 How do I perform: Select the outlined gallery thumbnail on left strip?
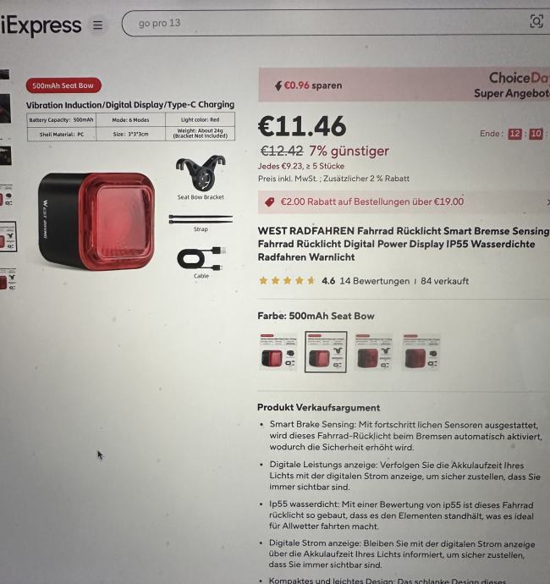8,237
